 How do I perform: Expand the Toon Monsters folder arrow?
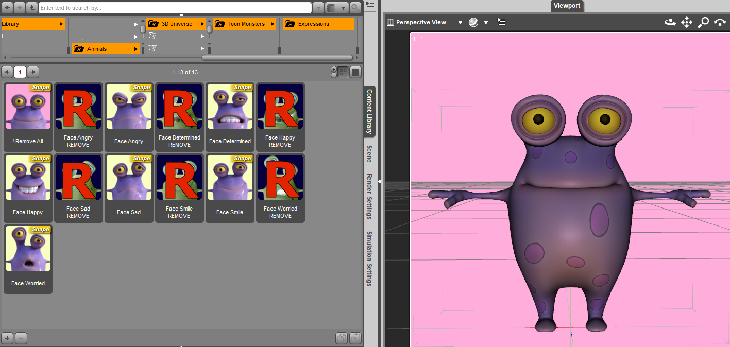tap(272, 24)
